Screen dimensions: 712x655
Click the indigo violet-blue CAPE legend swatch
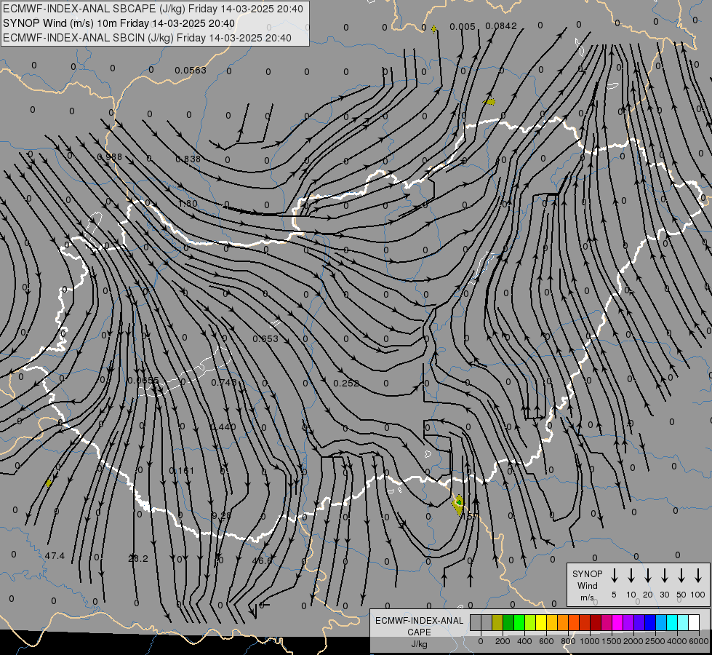640,622
